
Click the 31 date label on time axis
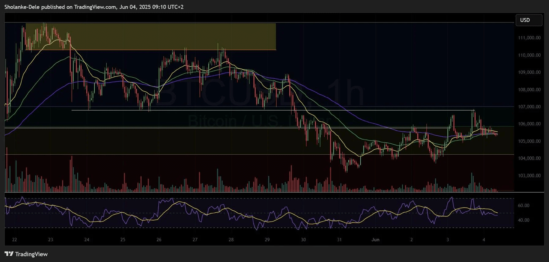click(x=339, y=240)
